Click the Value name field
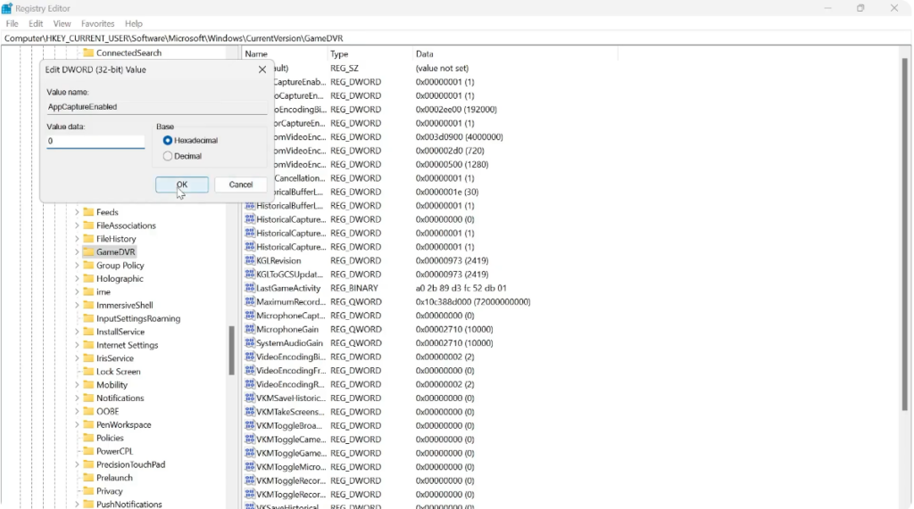Image resolution: width=914 pixels, height=509 pixels. click(x=157, y=107)
